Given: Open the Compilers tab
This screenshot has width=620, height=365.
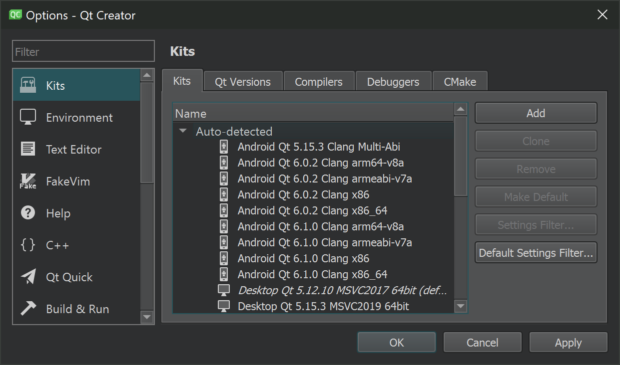Looking at the screenshot, I should [x=319, y=82].
